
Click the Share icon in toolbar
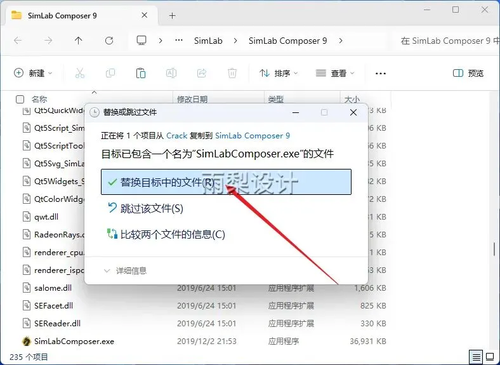pos(202,74)
